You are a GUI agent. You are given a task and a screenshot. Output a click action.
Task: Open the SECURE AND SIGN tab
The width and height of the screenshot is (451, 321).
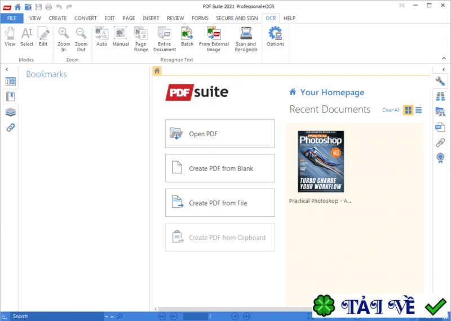(237, 18)
